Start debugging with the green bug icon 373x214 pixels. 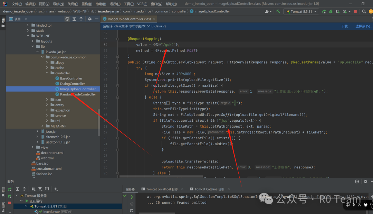[x=331, y=11]
